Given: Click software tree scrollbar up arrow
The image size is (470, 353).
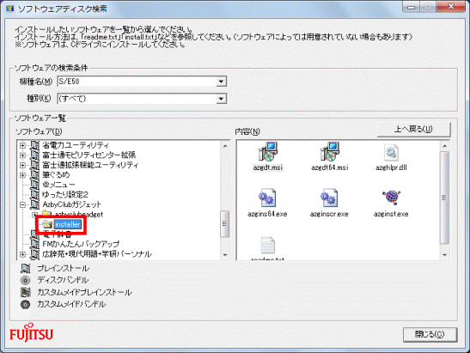Looking at the screenshot, I should [225, 146].
